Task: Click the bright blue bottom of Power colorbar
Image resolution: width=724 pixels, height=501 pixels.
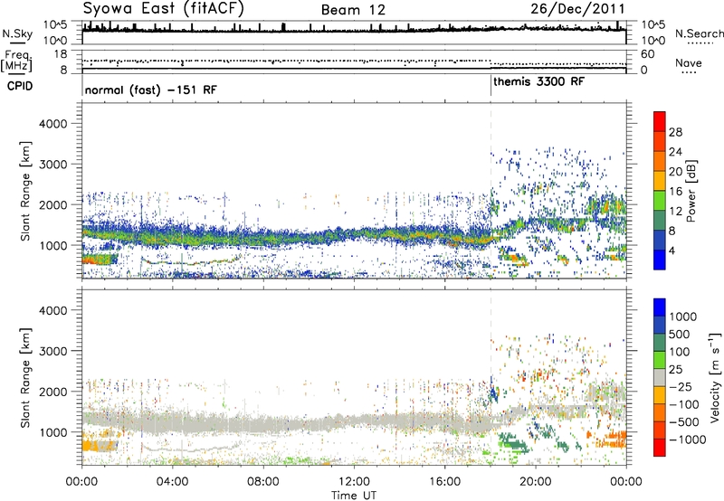Action: [x=660, y=260]
